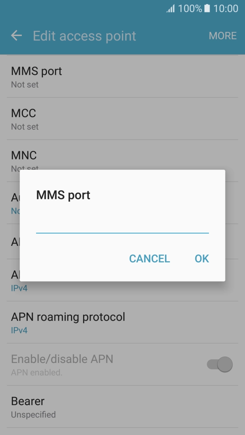Cancel the MMS port dialog
Screen dimensions: 245x435
coord(150,259)
